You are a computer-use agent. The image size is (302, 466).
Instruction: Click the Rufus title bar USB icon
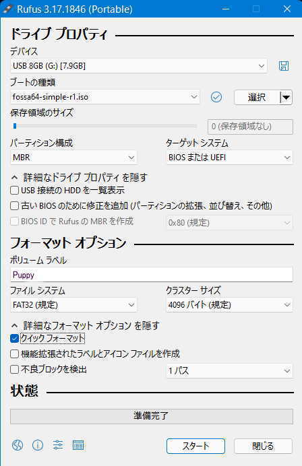(7, 9)
